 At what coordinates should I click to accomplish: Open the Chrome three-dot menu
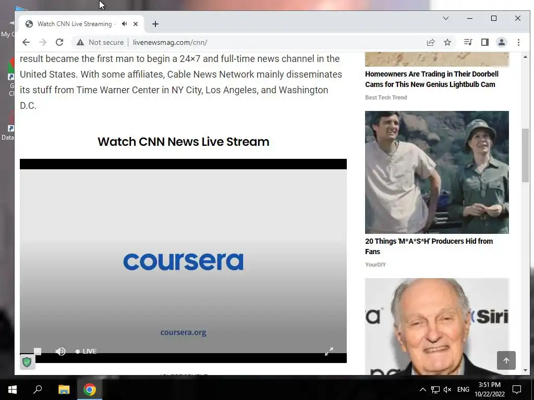tap(518, 42)
